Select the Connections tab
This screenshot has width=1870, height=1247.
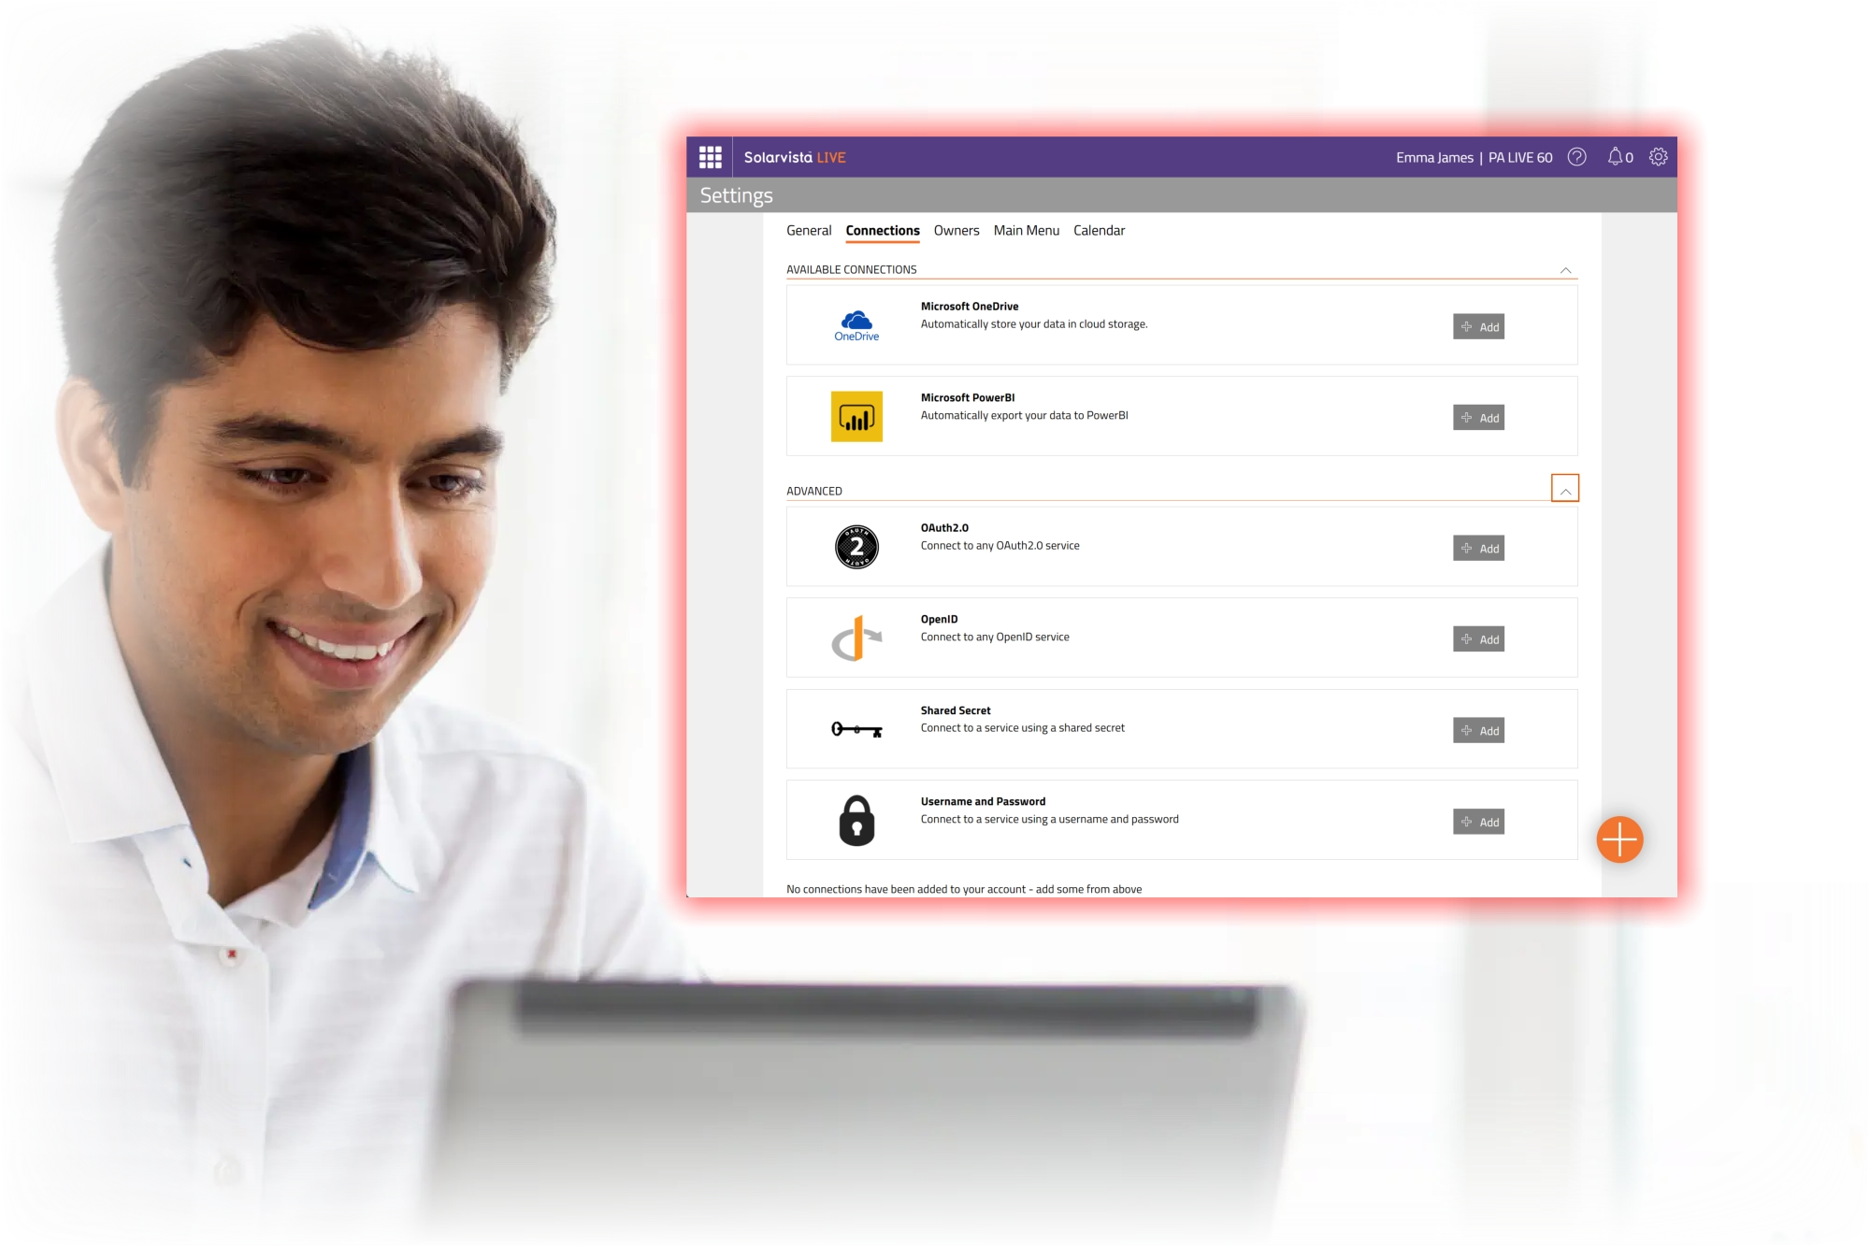[x=882, y=230]
